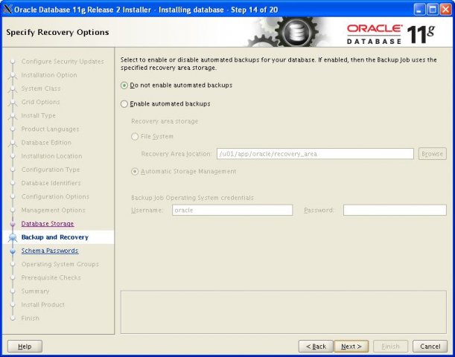The width and height of the screenshot is (455, 357).
Task: Click the Password field
Action: (x=395, y=210)
